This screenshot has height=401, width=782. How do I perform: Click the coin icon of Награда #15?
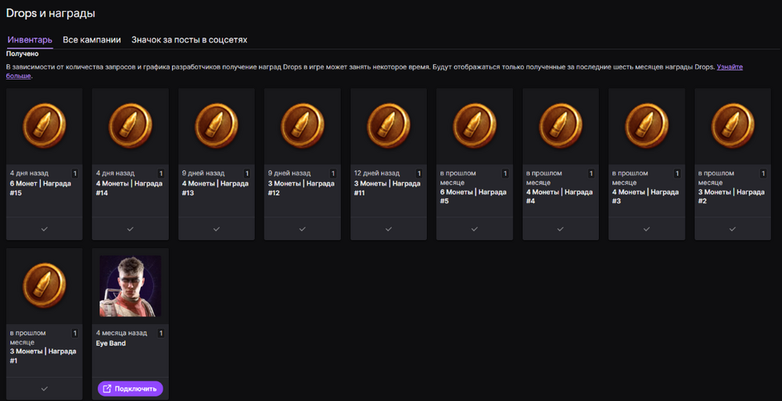[45, 126]
